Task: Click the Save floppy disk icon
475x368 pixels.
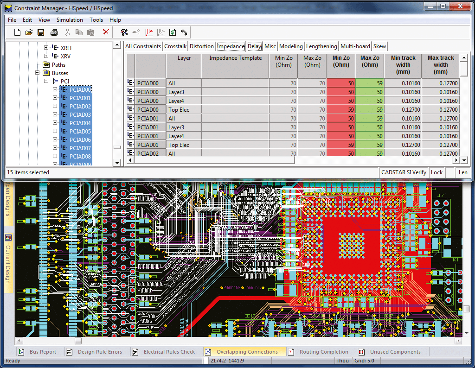Action: tap(41, 32)
